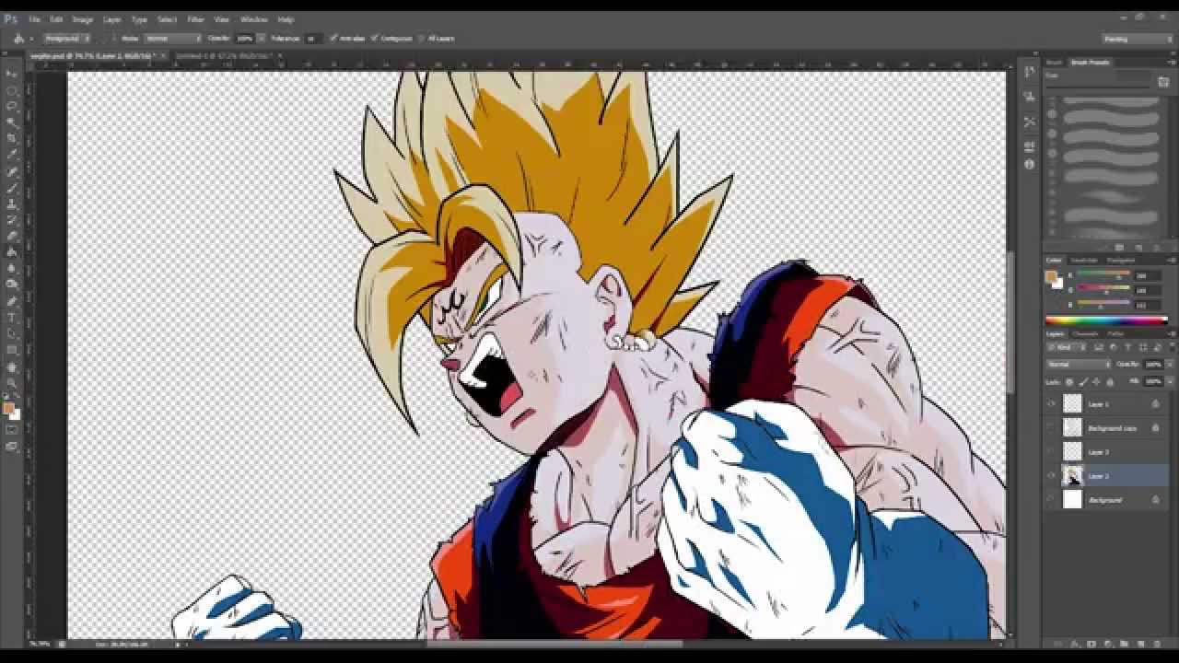Viewport: 1179px width, 663px height.
Task: Click the color spectrum ramp bar
Action: [x=1106, y=320]
